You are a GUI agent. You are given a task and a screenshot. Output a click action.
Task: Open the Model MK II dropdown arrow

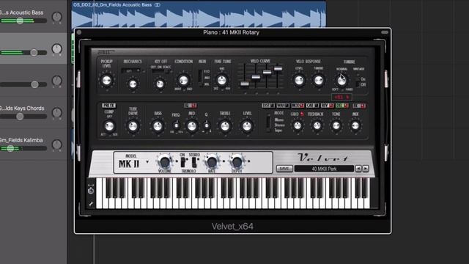147,162
